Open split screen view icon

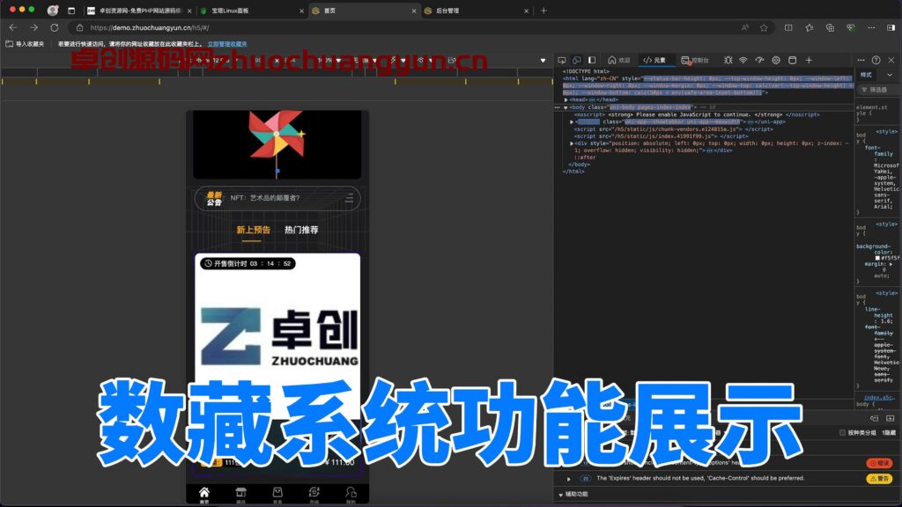(x=788, y=27)
